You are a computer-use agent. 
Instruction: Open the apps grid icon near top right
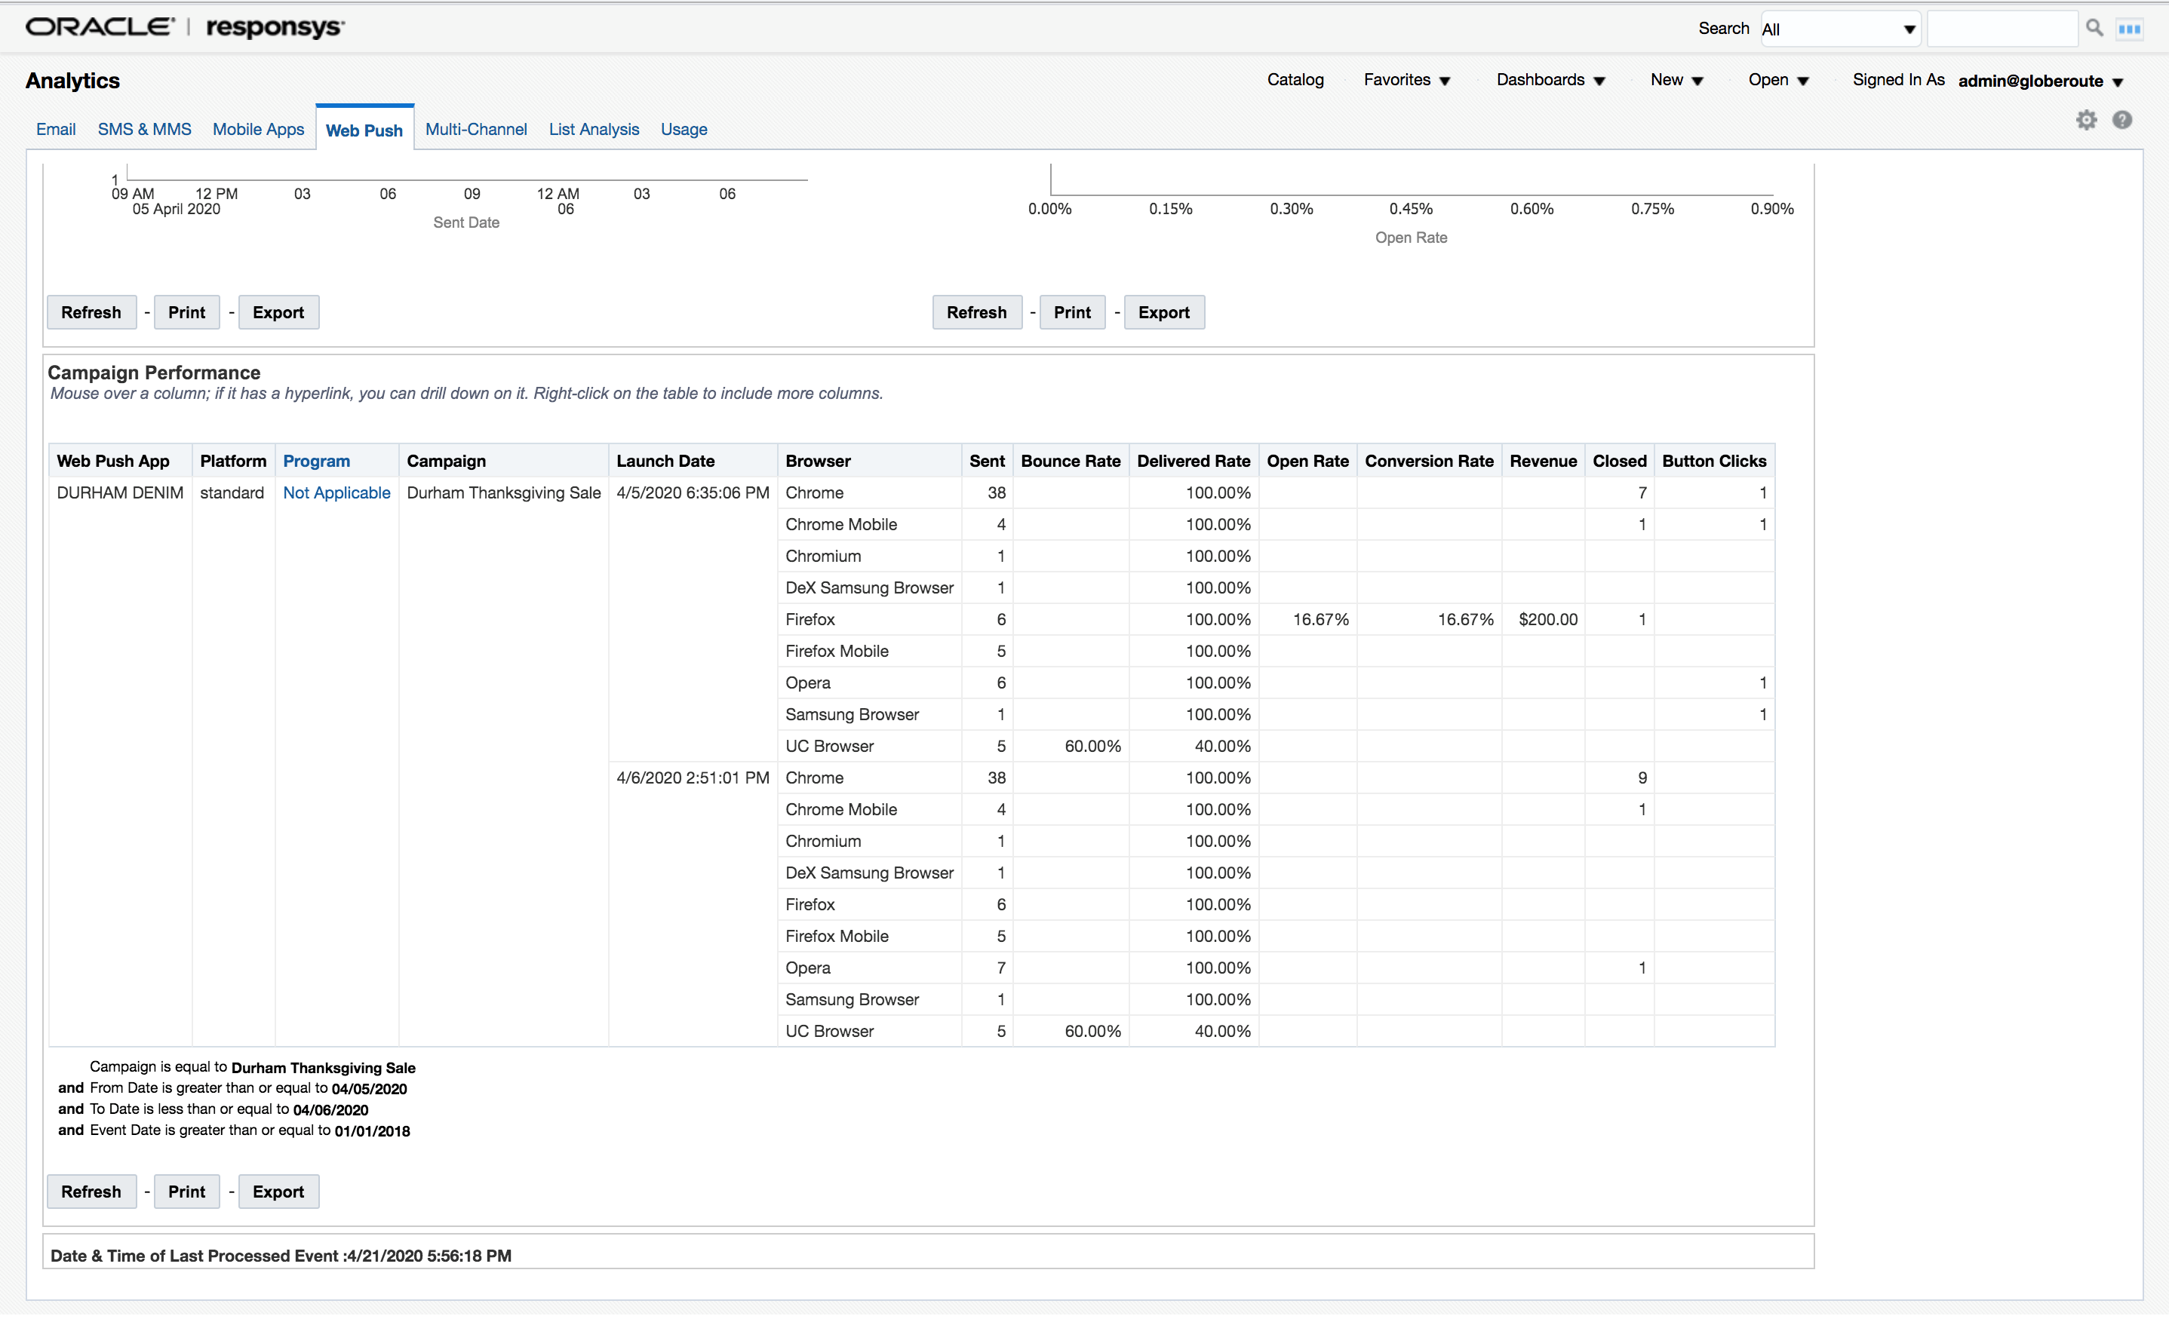tap(2131, 27)
